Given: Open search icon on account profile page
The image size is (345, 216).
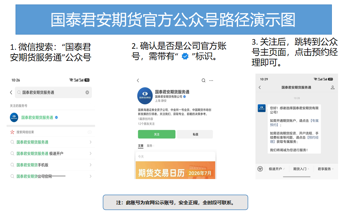Looking at the screenshot, I should tap(204, 81).
